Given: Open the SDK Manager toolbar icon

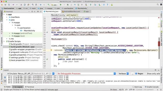Looking at the screenshot, I should (x=99, y=5).
